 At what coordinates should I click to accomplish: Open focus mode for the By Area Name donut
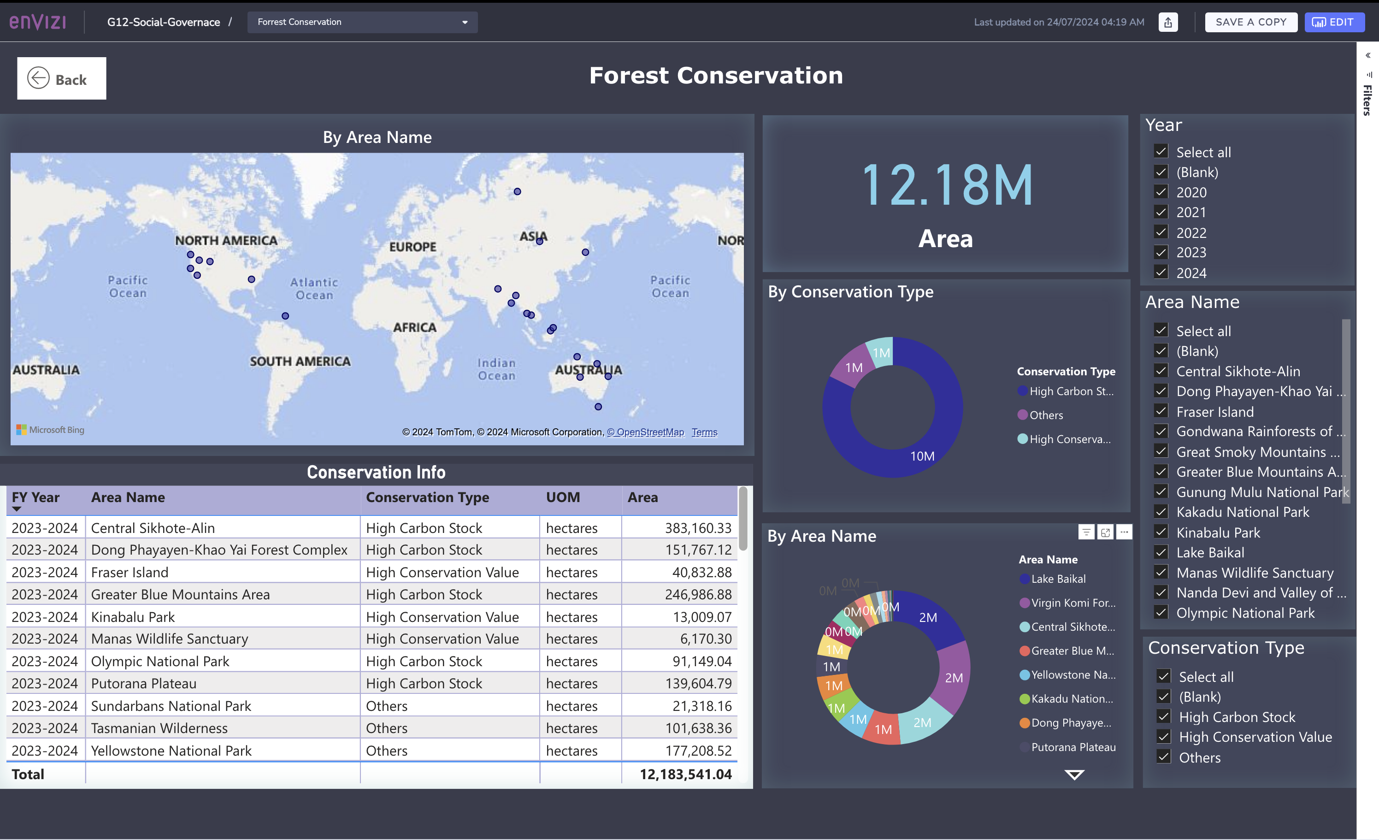tap(1105, 532)
